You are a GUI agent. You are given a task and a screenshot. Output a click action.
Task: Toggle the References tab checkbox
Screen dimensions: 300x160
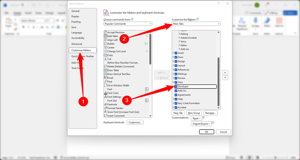(x=176, y=70)
